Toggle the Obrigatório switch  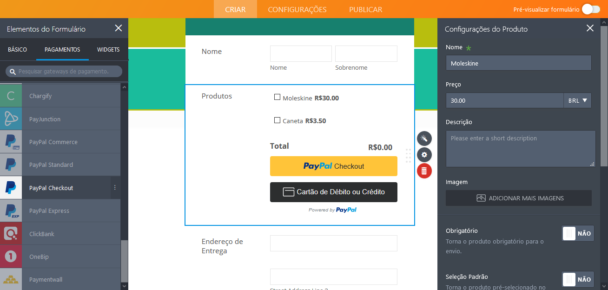578,233
